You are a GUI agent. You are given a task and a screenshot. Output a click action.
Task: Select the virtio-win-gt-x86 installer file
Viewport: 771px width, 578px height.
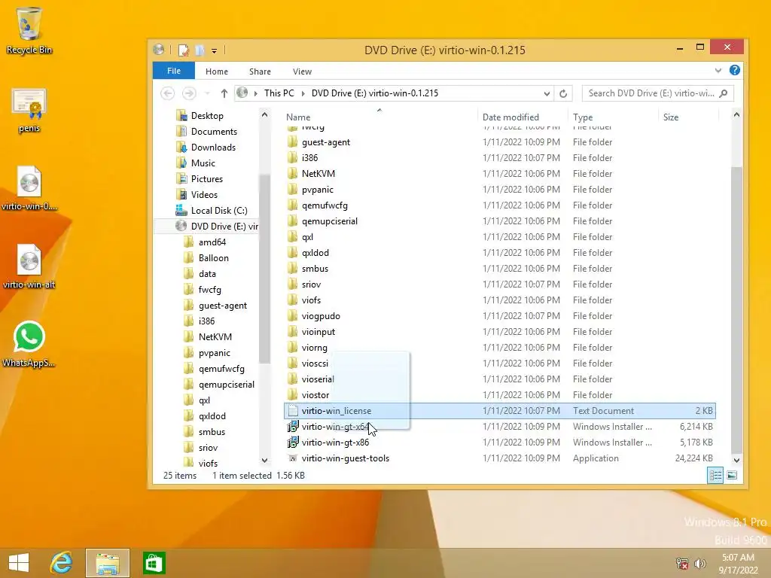(335, 443)
